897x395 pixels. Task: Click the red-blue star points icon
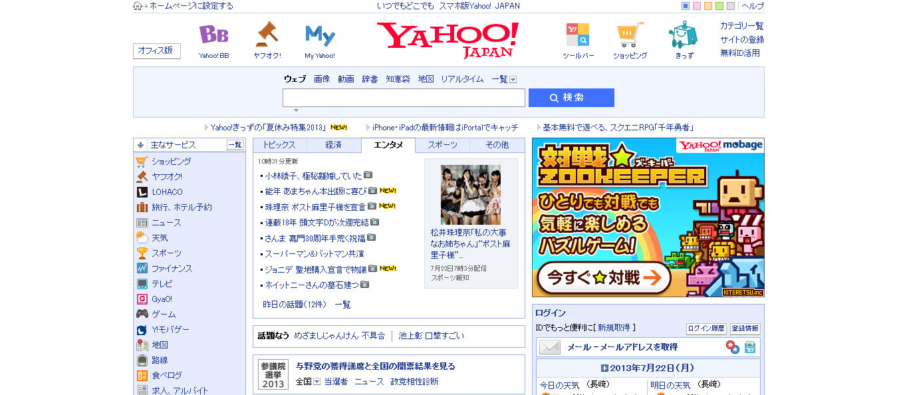[732, 347]
